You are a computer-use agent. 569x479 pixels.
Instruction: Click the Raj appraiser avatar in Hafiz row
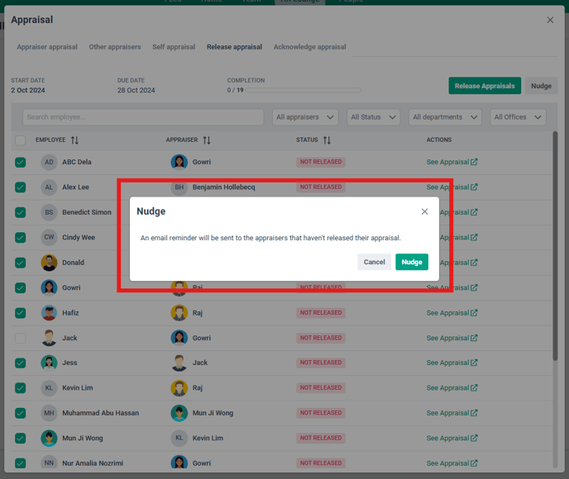coord(179,313)
